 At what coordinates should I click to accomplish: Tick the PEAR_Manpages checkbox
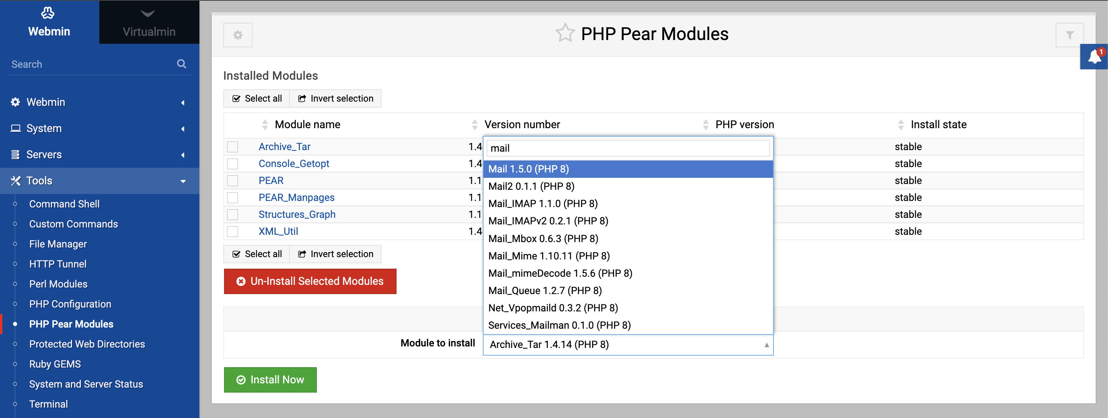(233, 198)
